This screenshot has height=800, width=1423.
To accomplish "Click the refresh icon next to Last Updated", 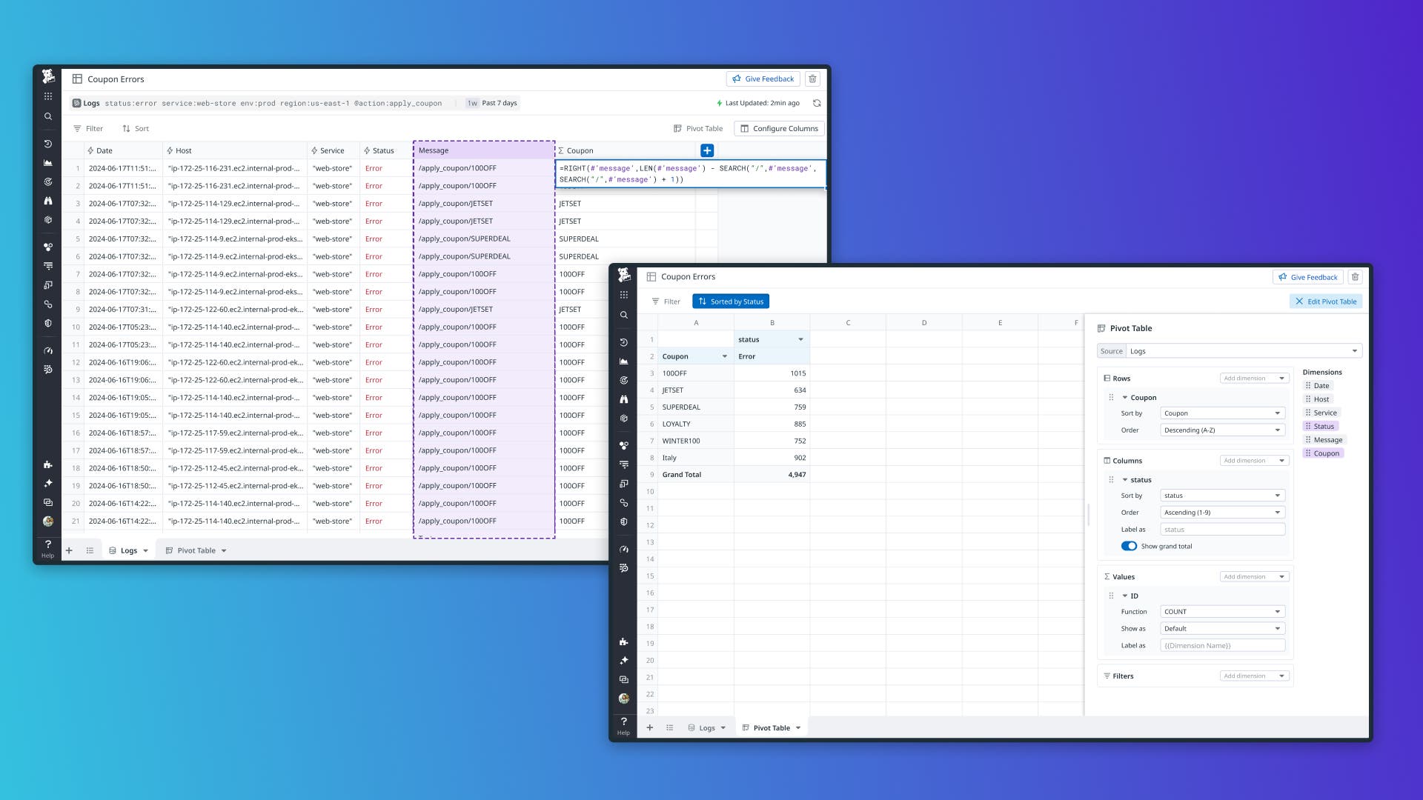I will tap(817, 103).
